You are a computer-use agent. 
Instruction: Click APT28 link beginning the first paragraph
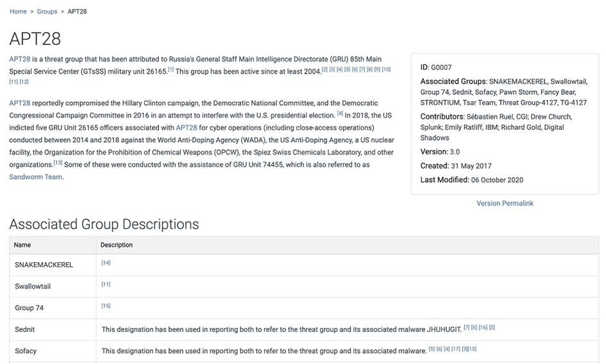[20, 59]
